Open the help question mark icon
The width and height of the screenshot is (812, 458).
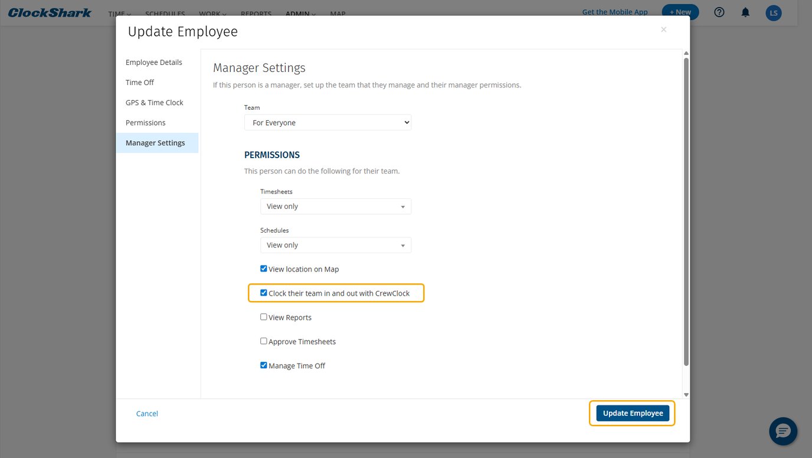(719, 12)
